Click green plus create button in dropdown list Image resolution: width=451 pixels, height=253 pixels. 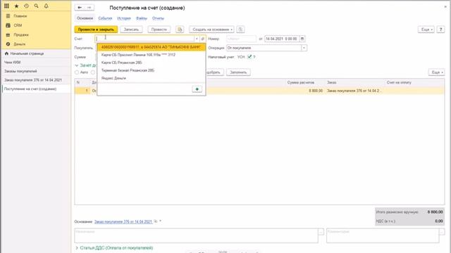tap(197, 89)
